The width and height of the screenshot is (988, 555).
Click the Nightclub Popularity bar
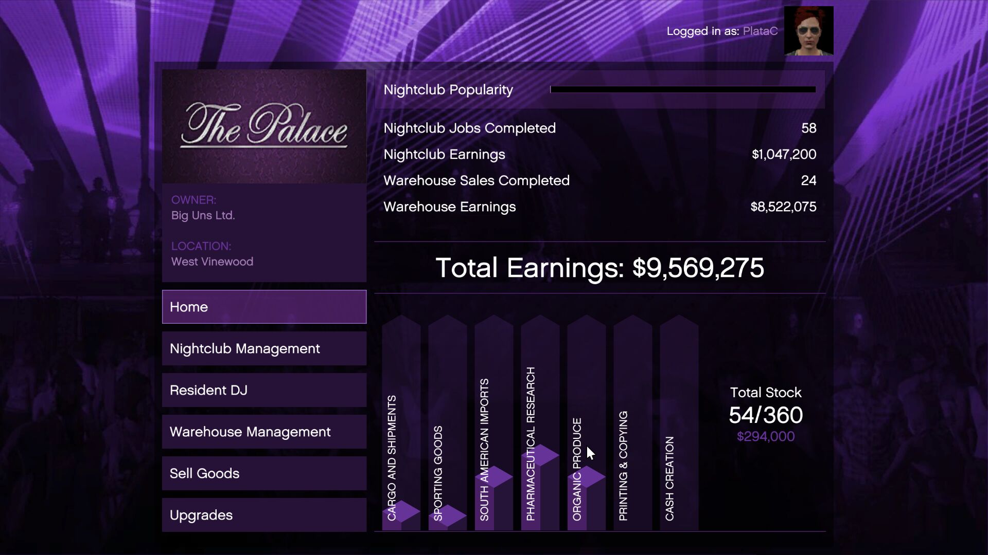click(x=683, y=89)
